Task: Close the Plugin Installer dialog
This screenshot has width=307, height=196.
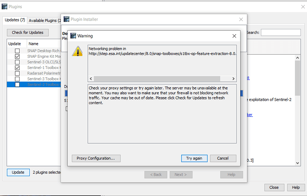Action: tap(241, 19)
